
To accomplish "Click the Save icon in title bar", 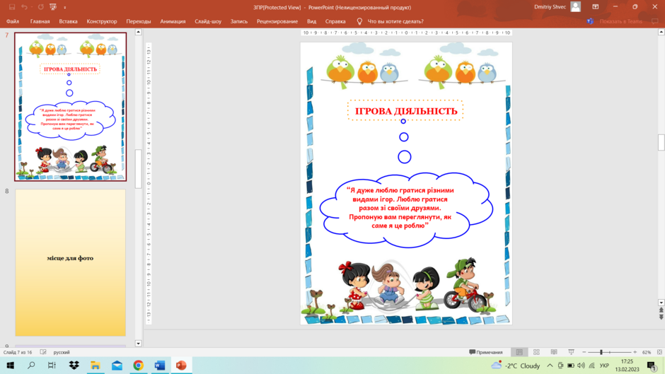I will 12,7.
